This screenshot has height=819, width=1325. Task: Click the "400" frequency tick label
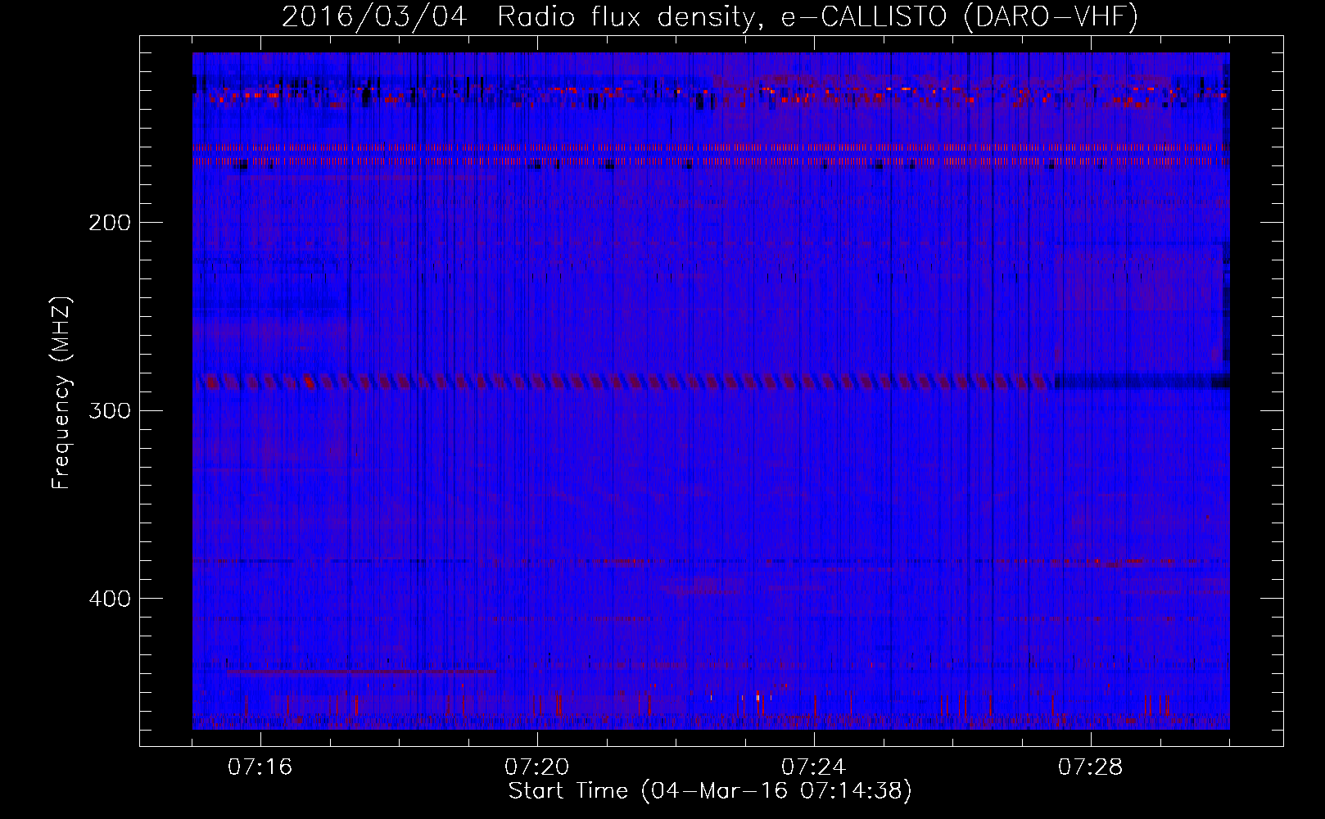pyautogui.click(x=109, y=599)
